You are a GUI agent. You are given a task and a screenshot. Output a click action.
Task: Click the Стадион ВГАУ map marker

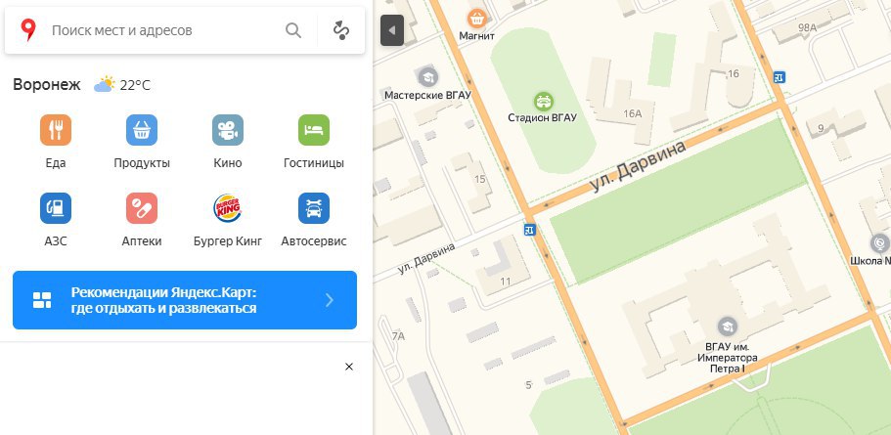point(544,102)
